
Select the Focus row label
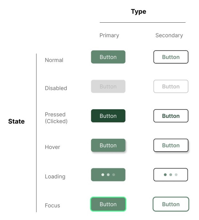tap(52, 206)
